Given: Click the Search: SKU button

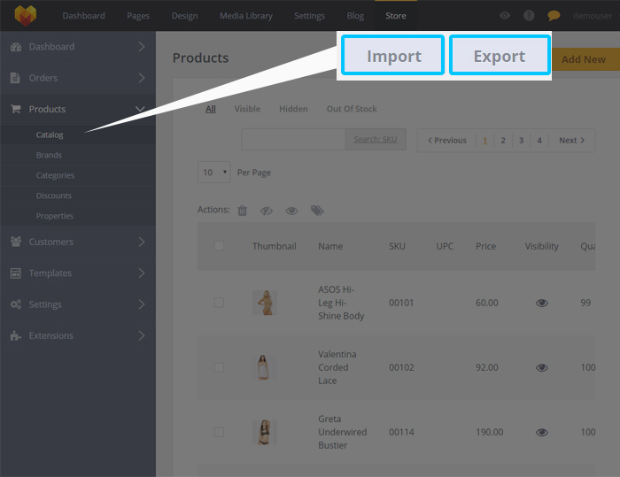Looking at the screenshot, I should [x=376, y=139].
